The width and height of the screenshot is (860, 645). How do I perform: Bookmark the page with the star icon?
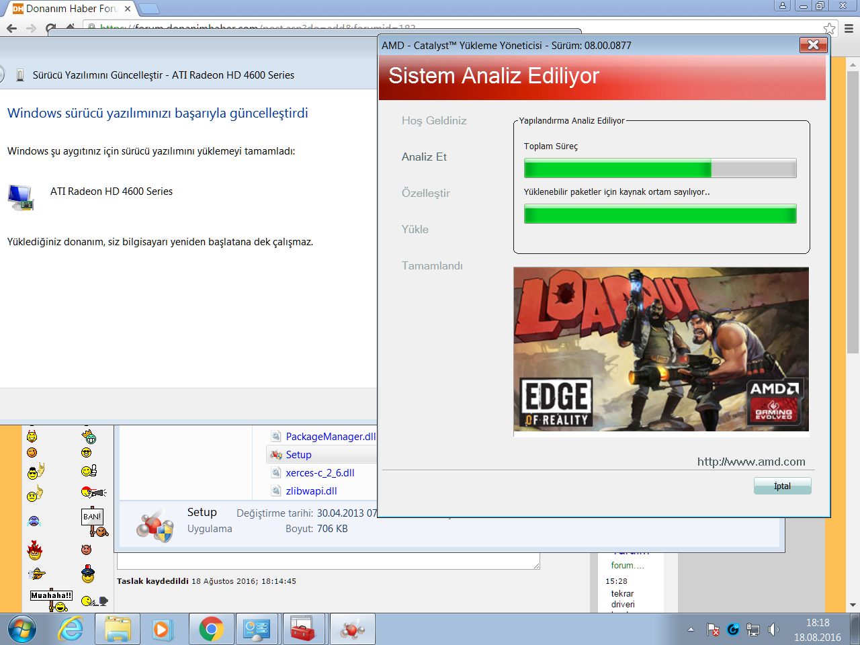click(x=830, y=28)
